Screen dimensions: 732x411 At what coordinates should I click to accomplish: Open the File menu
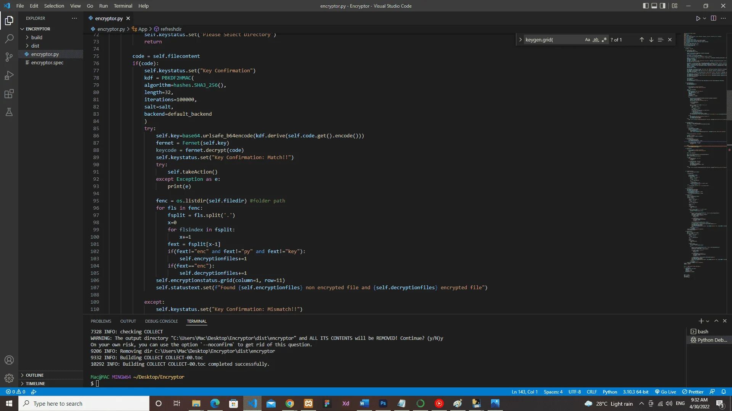point(20,6)
